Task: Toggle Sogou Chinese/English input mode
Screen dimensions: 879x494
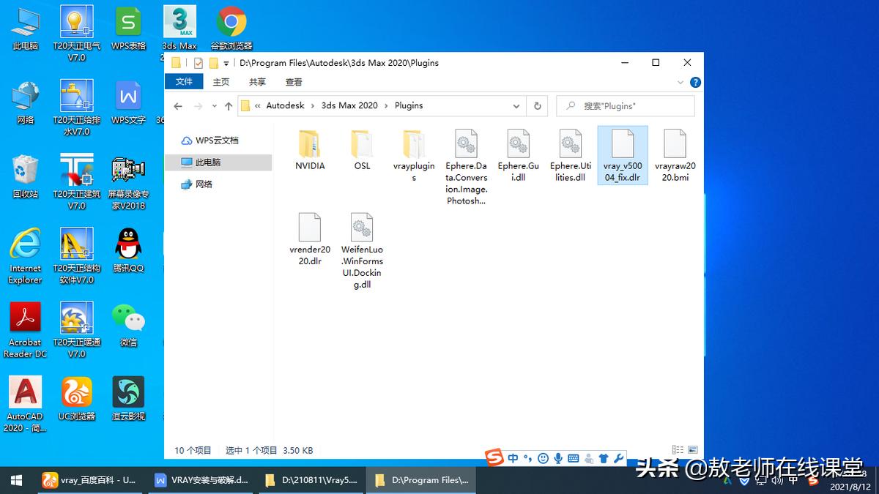Action: coord(513,458)
